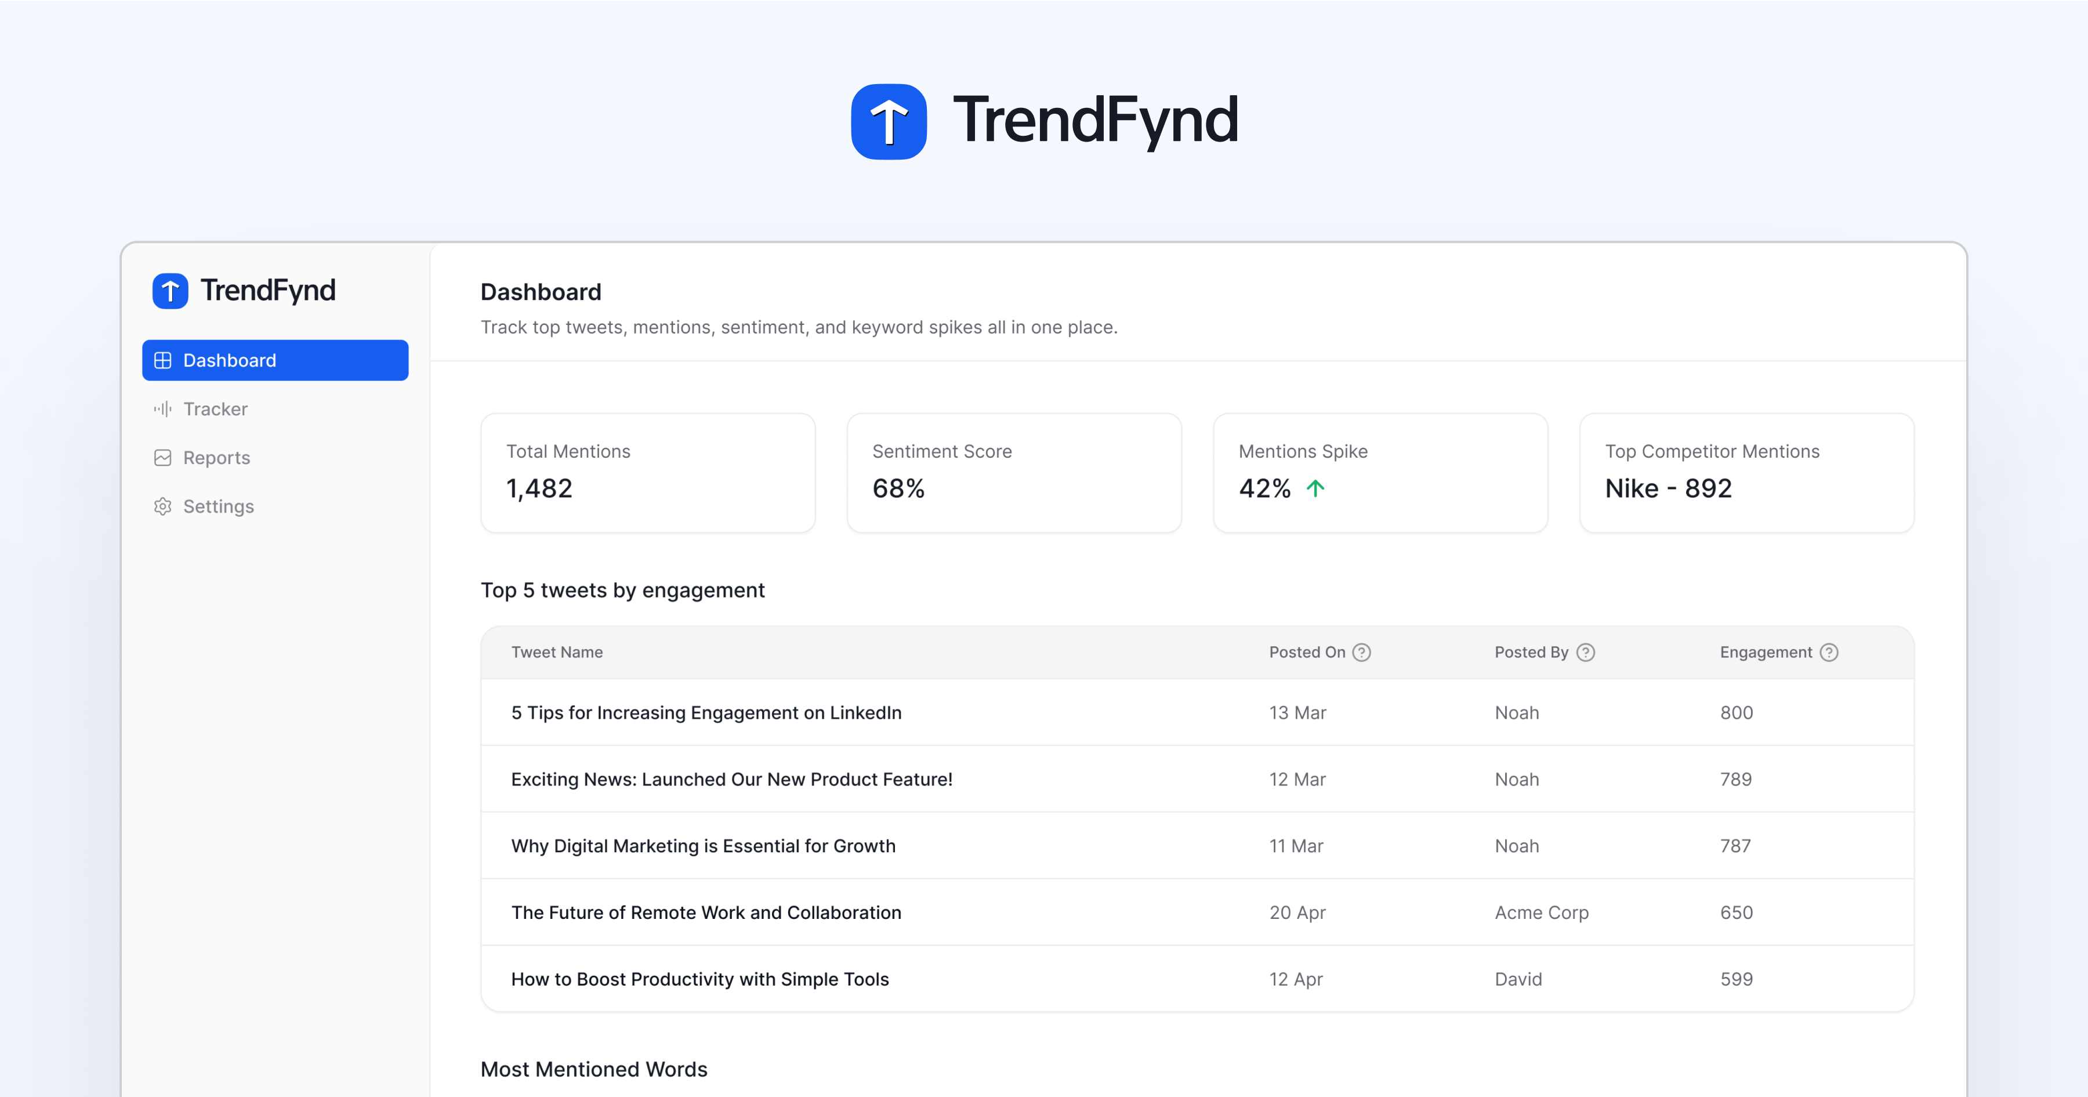Image resolution: width=2088 pixels, height=1097 pixels.
Task: Select the Tweet Name column header
Action: pos(557,652)
